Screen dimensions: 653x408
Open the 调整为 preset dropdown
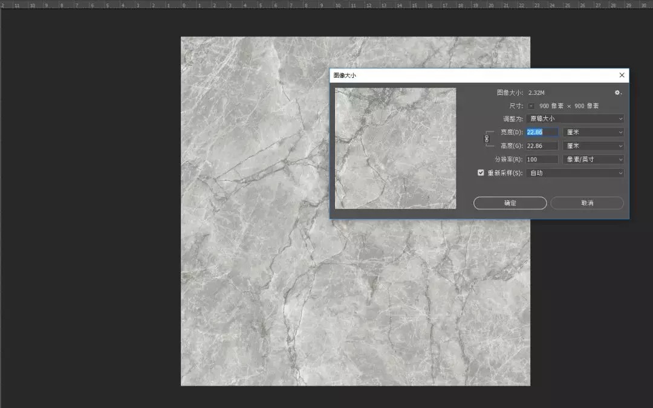(574, 118)
